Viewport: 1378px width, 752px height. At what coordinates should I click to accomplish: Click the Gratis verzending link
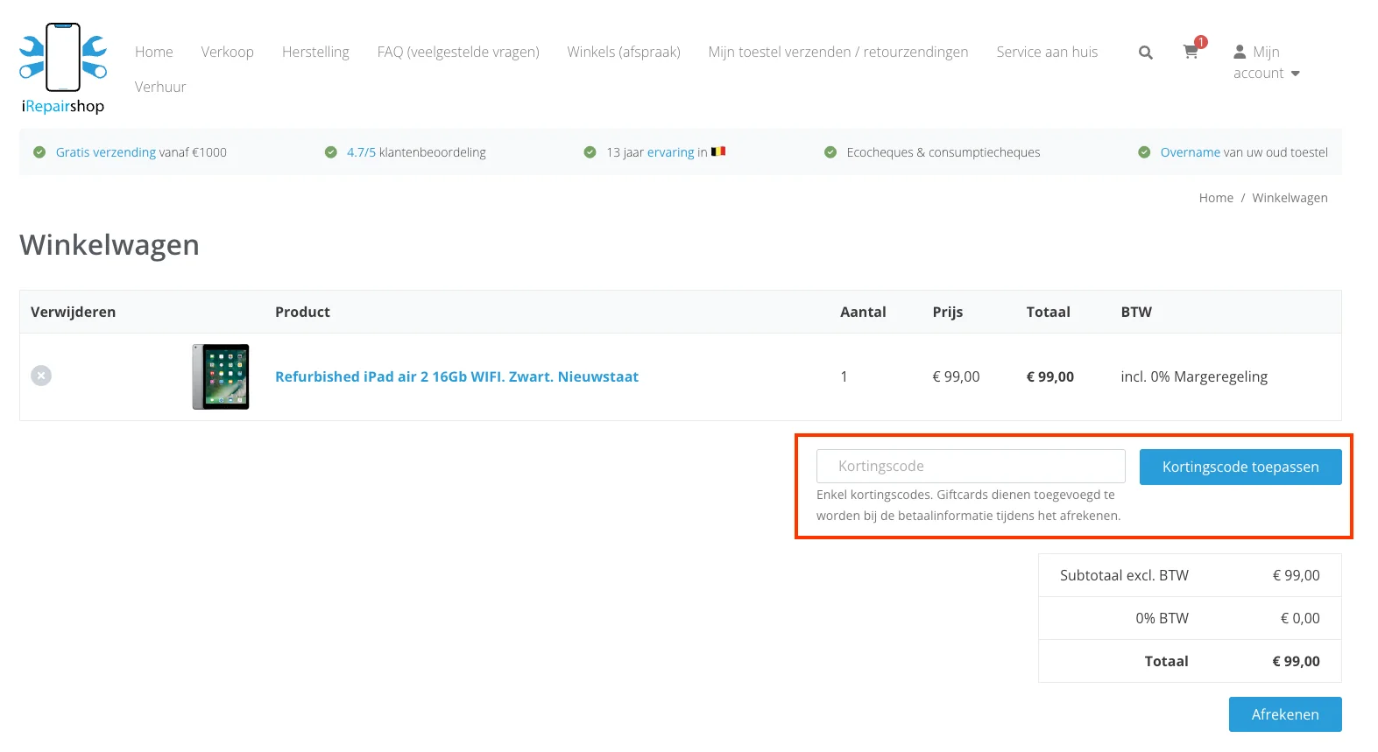click(106, 152)
